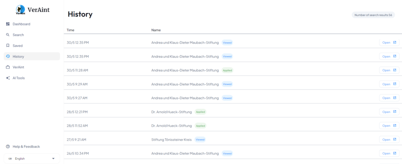Click the VerAint briefcase icon in sidebar
The image size is (402, 164).
click(x=8, y=67)
